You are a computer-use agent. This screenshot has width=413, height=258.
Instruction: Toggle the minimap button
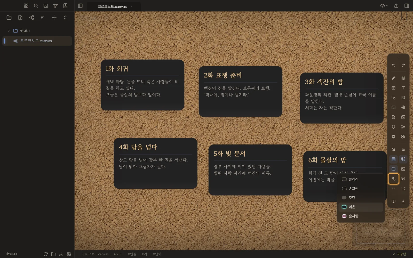pos(393,169)
